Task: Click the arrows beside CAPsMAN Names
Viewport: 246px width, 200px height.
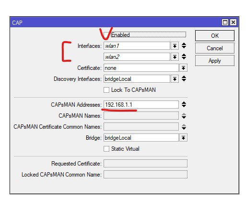Action: [184, 116]
